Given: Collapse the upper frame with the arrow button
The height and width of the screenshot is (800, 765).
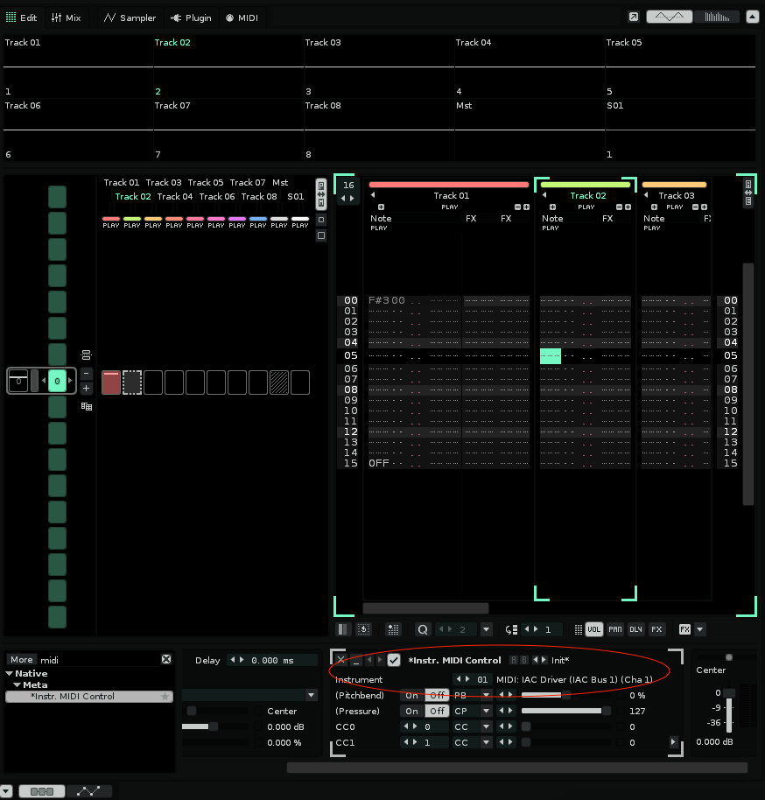Looking at the screenshot, I should pos(752,17).
